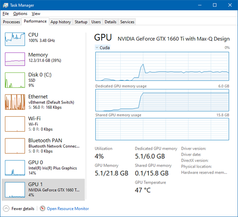The width and height of the screenshot is (238, 217).
Task: Click the vEthernet (Default Switch) text
Action: click(51, 102)
